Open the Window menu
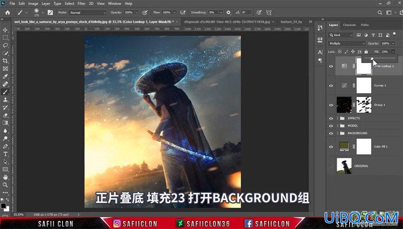This screenshot has height=229, width=403. coord(114,4)
